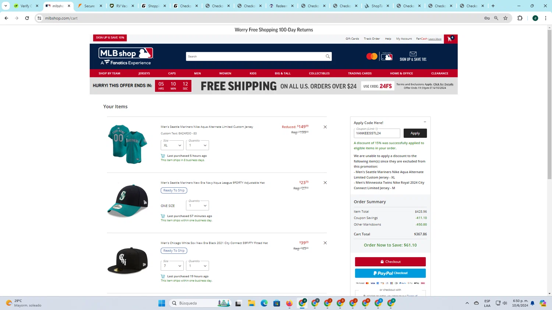
Task: Open the JERSEYS menu
Action: (x=144, y=73)
